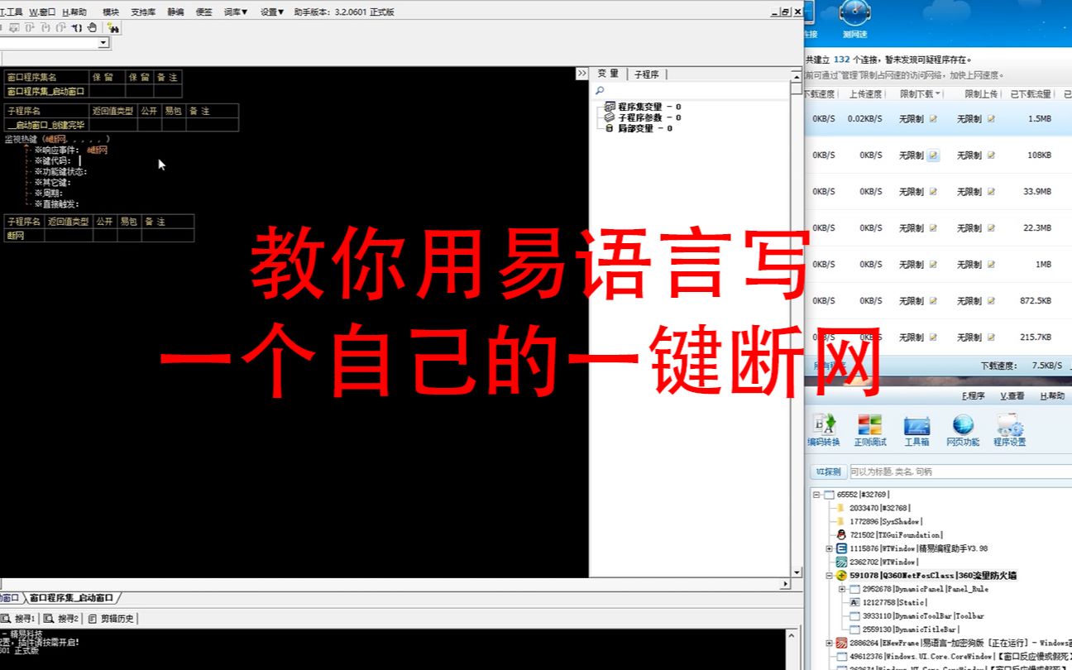Click the 模块 toolbar button
This screenshot has width=1072, height=670.
click(111, 12)
